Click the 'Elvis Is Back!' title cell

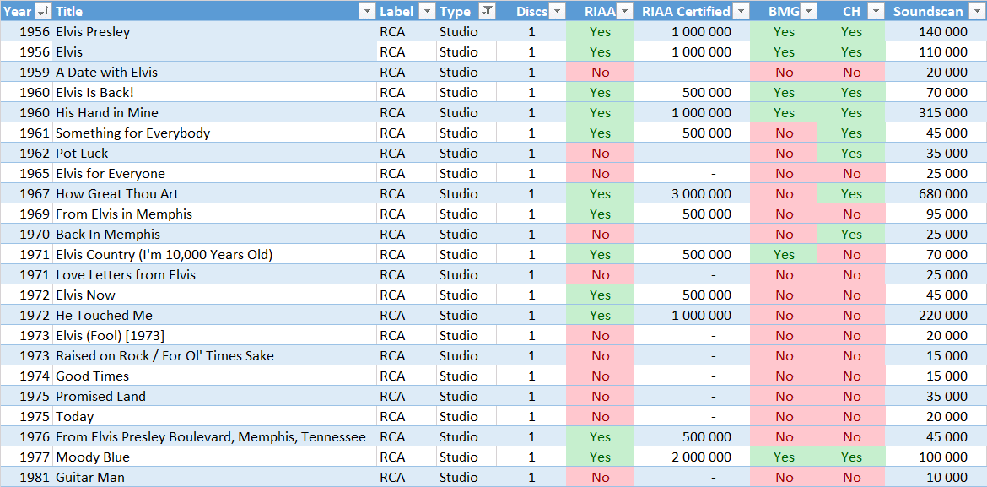[x=214, y=93]
